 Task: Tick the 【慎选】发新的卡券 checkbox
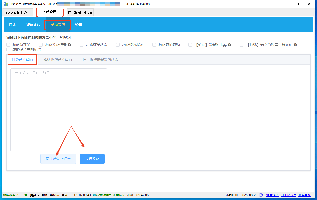pos(190,45)
